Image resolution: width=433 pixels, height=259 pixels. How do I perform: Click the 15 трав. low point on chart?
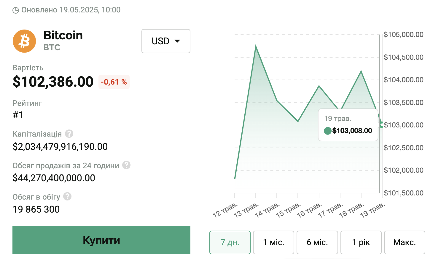[298, 121]
